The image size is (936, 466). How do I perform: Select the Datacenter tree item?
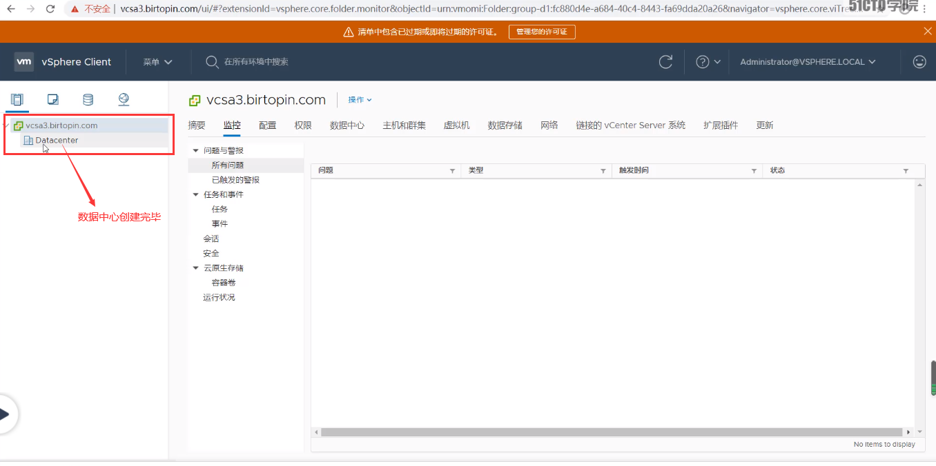pyautogui.click(x=57, y=140)
